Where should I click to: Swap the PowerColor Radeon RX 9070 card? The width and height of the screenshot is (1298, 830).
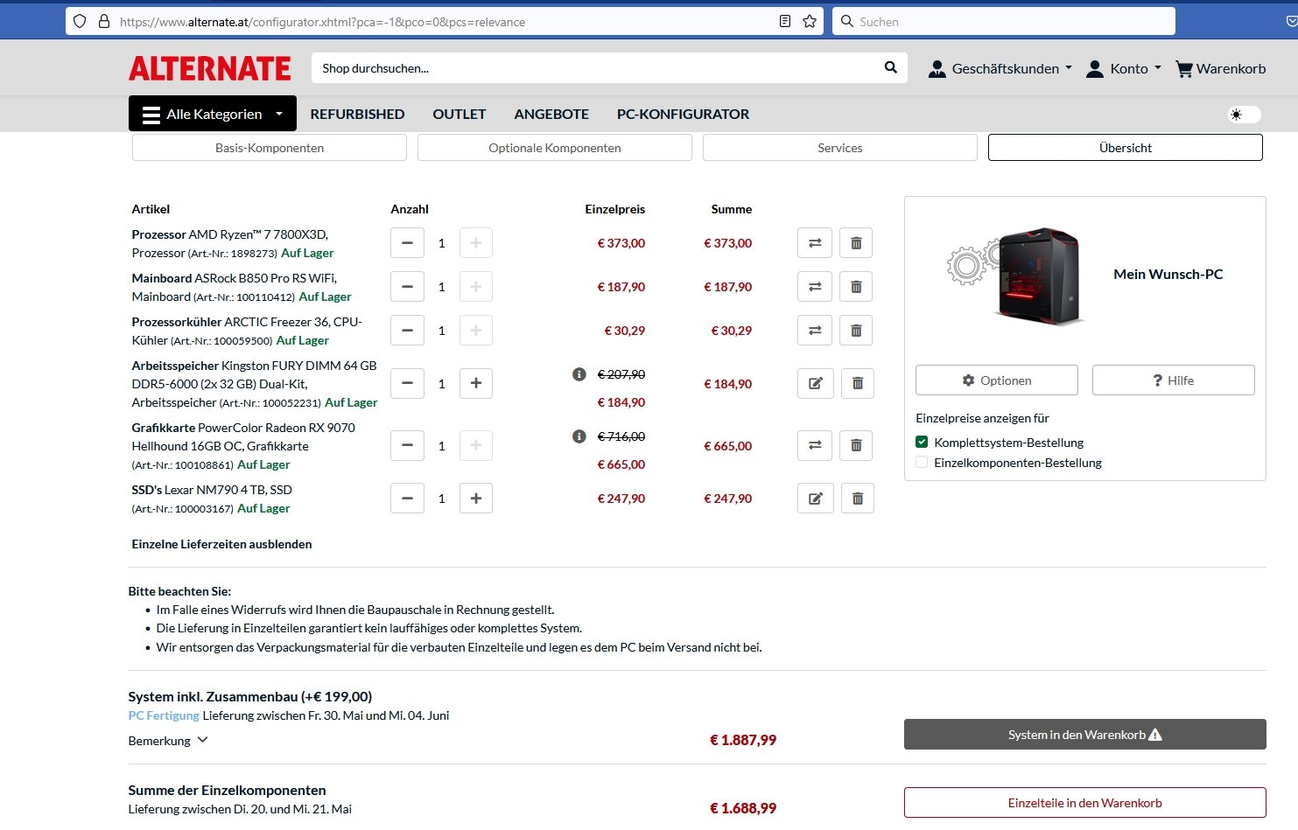[815, 445]
